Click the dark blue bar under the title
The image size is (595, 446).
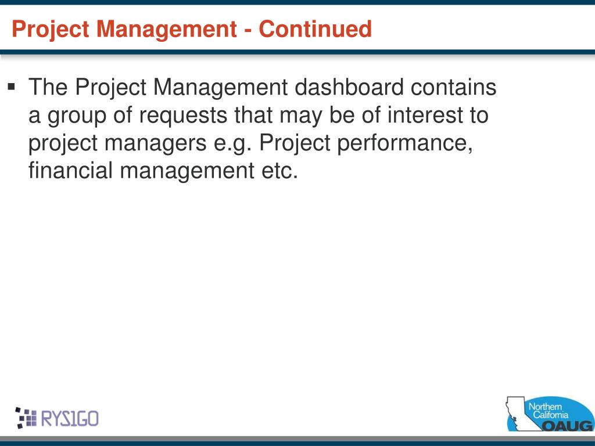[x=297, y=52]
